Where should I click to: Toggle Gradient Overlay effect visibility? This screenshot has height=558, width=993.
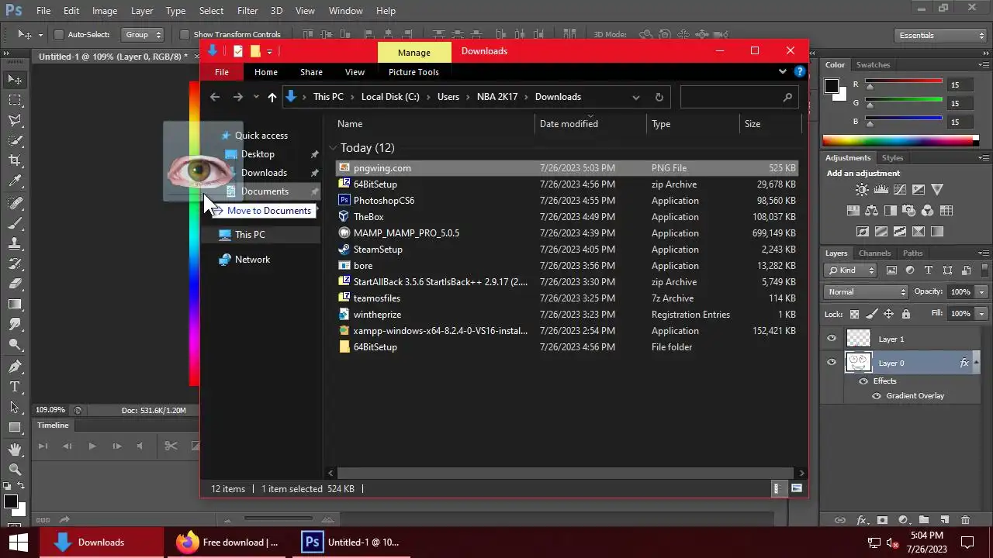click(877, 396)
